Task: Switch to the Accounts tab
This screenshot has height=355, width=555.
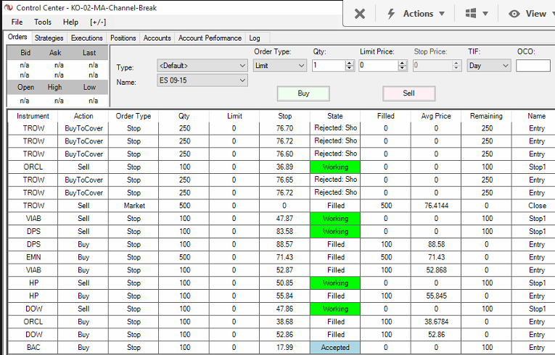Action: pos(157,38)
